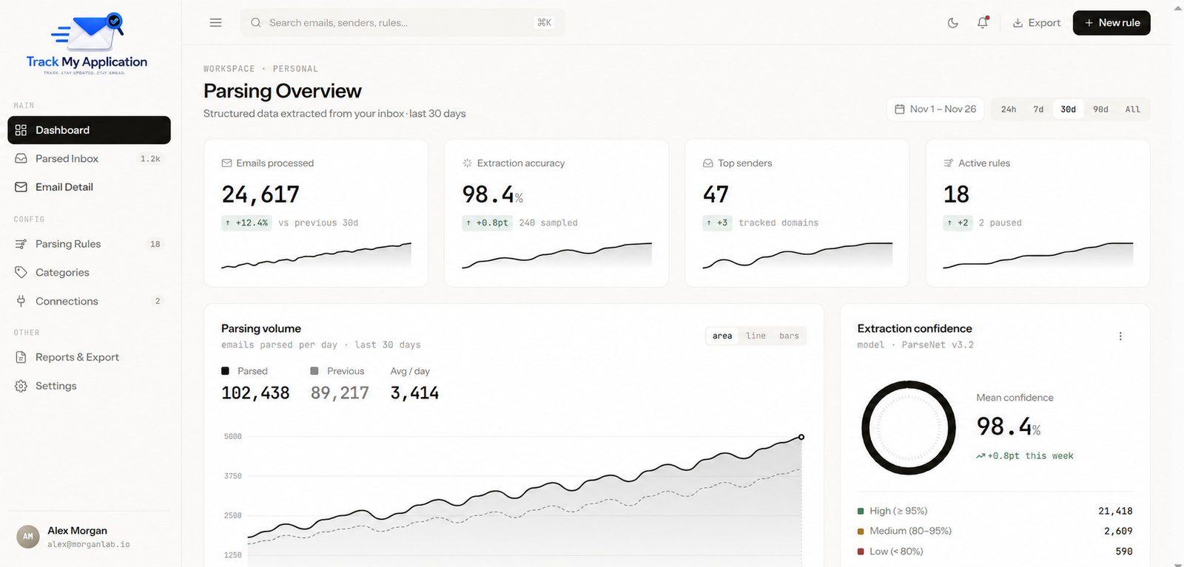Click the Categories tag icon
This screenshot has width=1184, height=567.
click(21, 273)
